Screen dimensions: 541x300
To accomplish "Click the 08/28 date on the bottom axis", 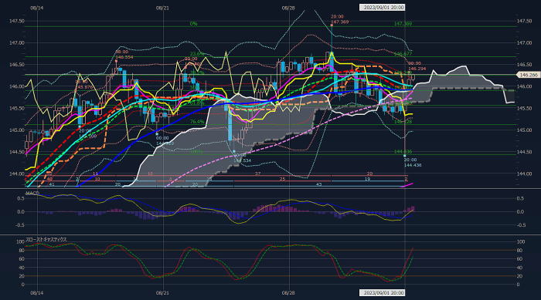I will pos(288,293).
